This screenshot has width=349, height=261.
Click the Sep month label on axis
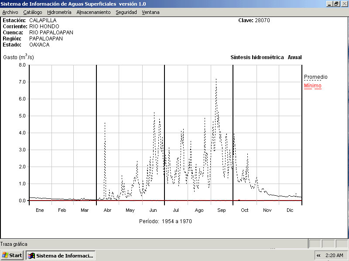point(222,210)
